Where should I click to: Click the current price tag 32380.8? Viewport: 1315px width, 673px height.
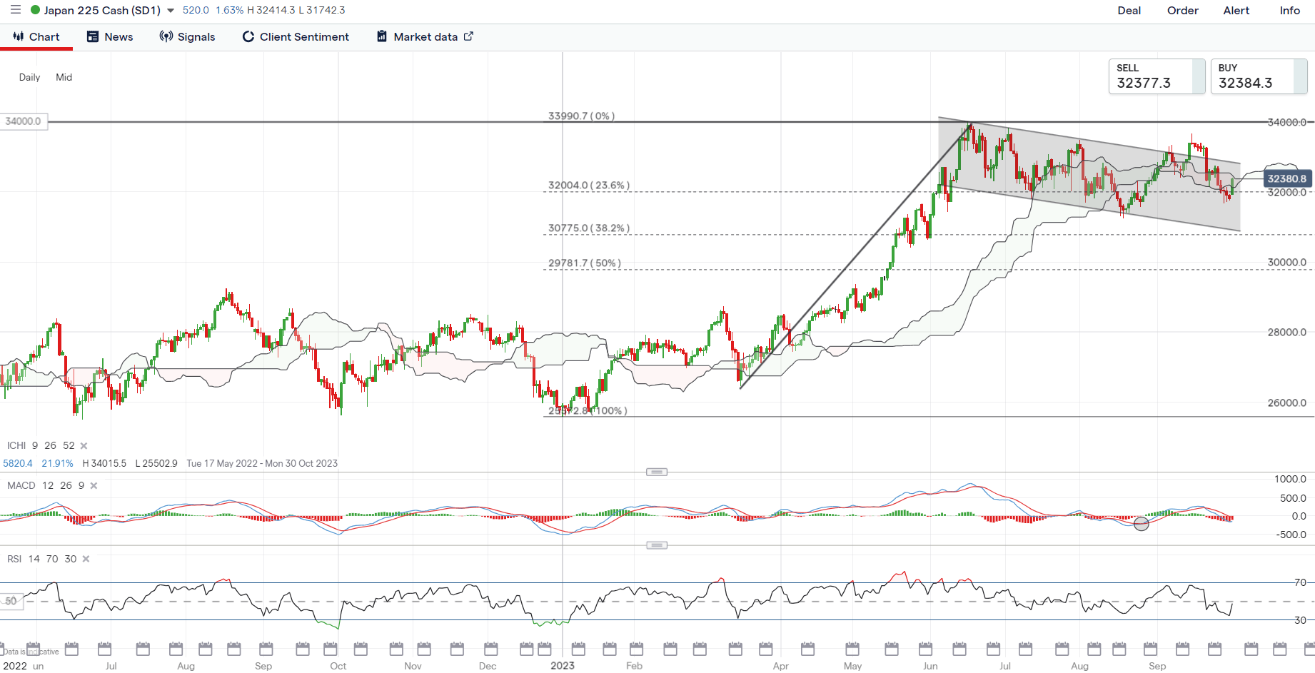pos(1286,178)
